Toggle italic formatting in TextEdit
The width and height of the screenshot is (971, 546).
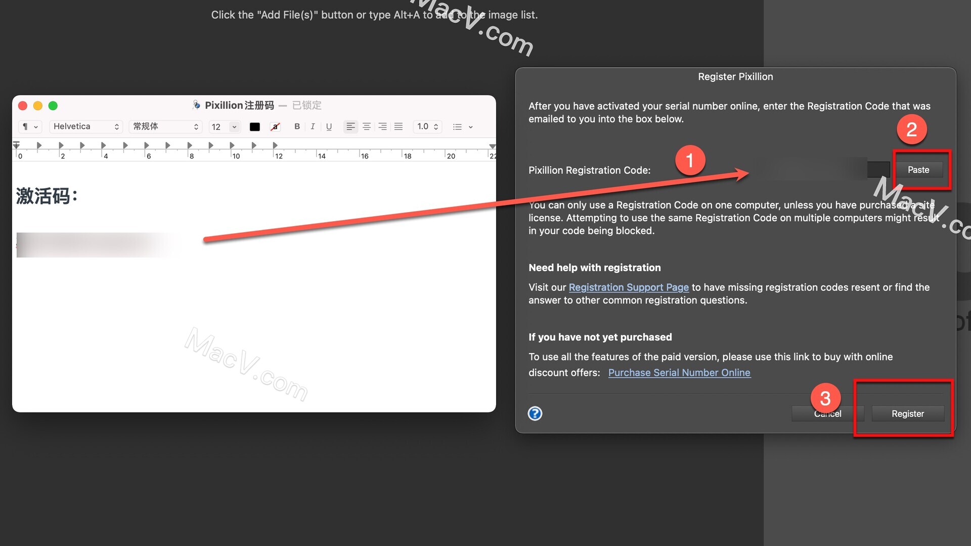pyautogui.click(x=313, y=126)
